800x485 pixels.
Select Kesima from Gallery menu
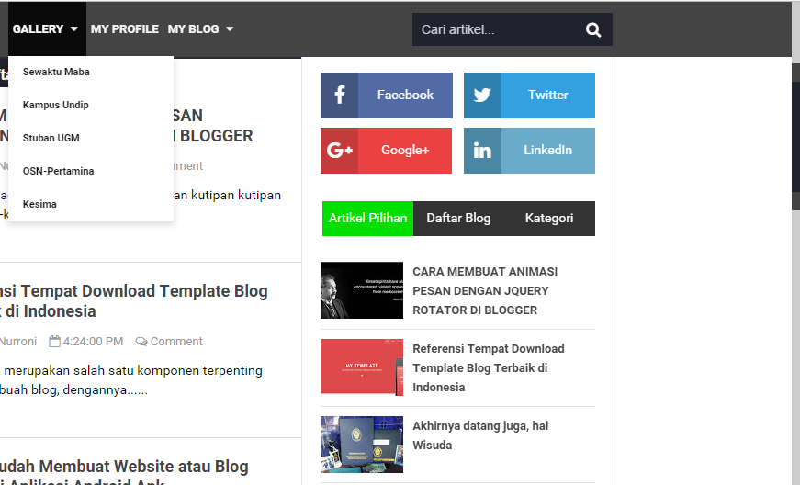[39, 204]
